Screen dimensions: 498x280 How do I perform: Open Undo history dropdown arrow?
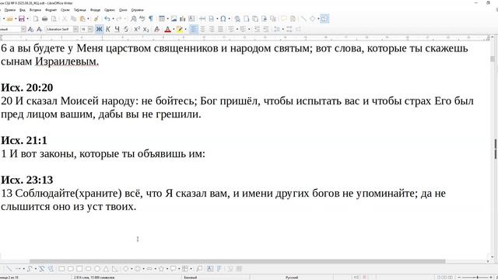click(x=113, y=19)
